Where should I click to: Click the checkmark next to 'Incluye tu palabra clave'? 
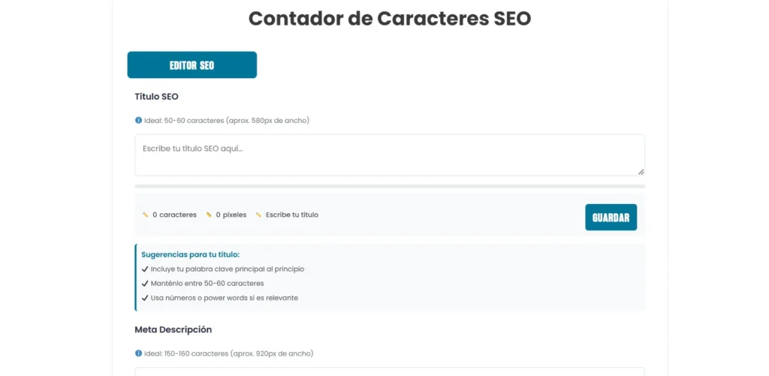[145, 269]
